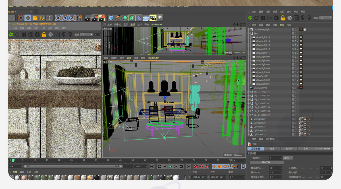Viewport: 341px width, 189px height.
Task: Select the Move tool in top toolbar
Action: [x=28, y=18]
